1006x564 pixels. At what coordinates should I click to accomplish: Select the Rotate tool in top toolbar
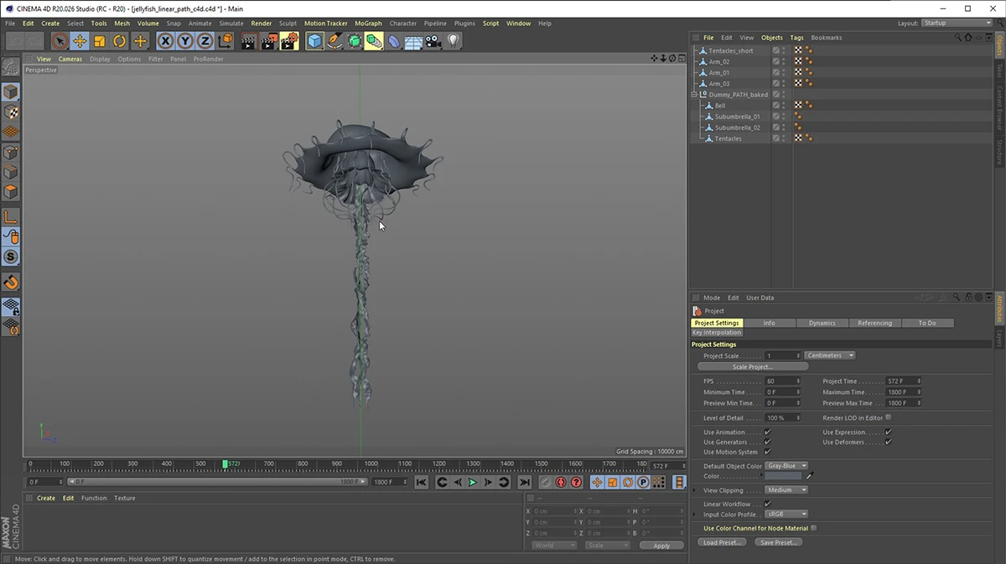(x=120, y=41)
